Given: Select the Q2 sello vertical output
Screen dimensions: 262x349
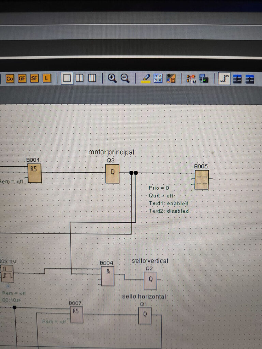Looking at the screenshot, I should [x=150, y=280].
